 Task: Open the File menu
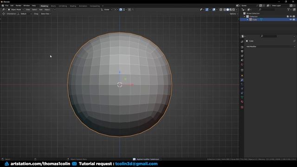(x=7, y=6)
